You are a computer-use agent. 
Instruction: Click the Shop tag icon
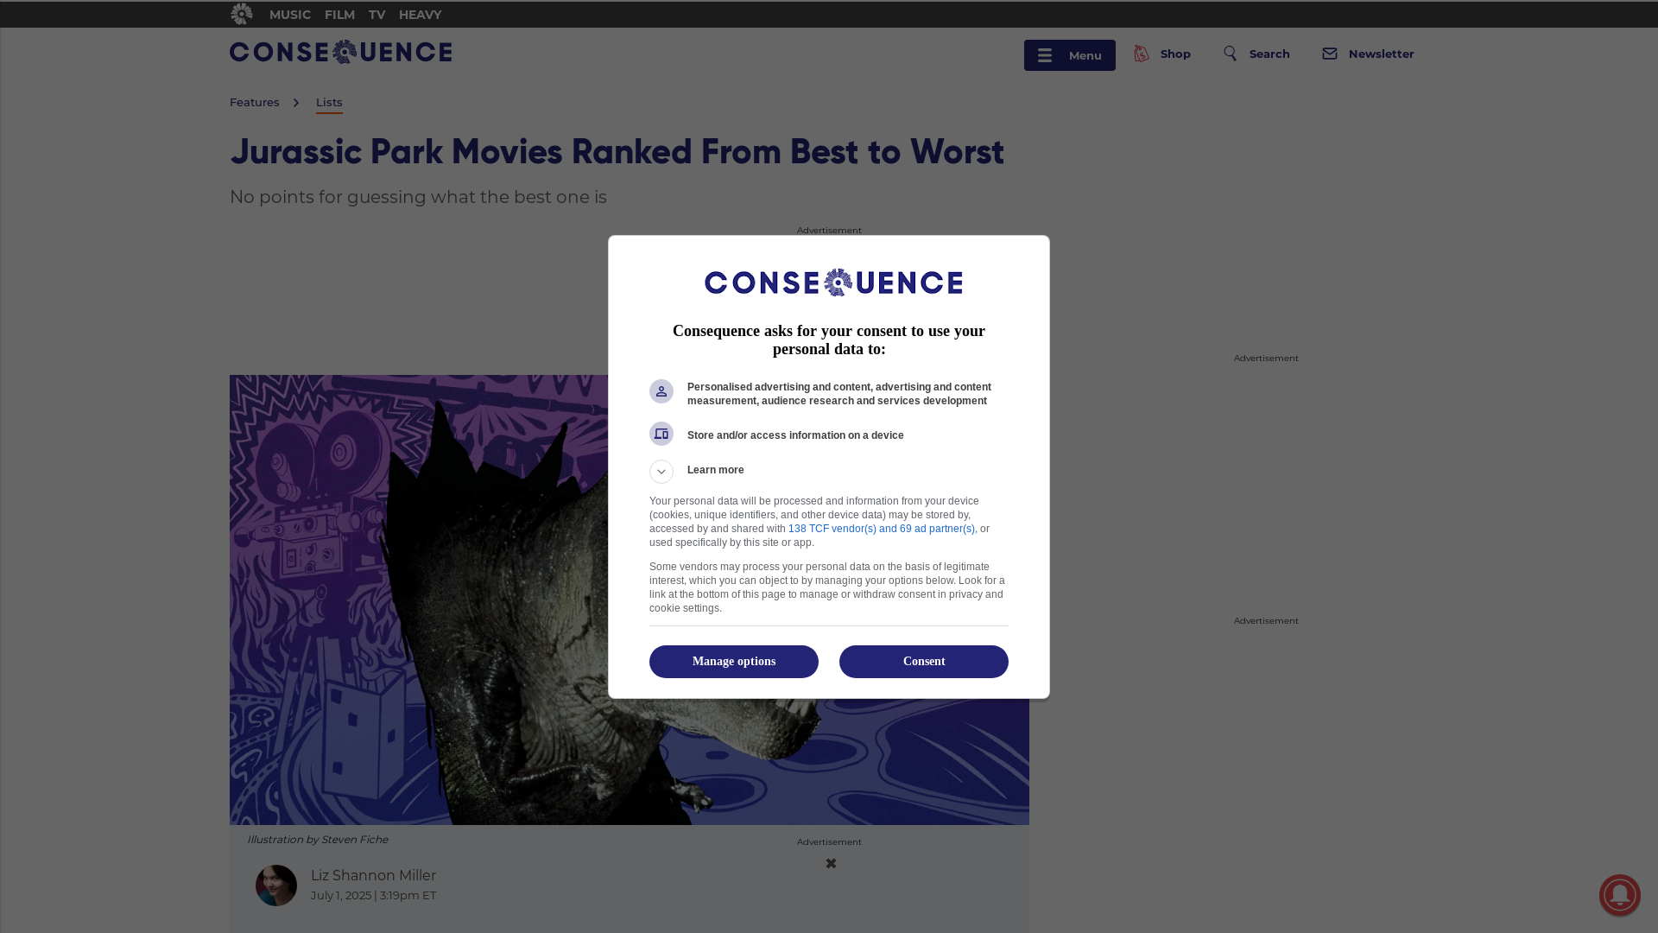(x=1142, y=54)
